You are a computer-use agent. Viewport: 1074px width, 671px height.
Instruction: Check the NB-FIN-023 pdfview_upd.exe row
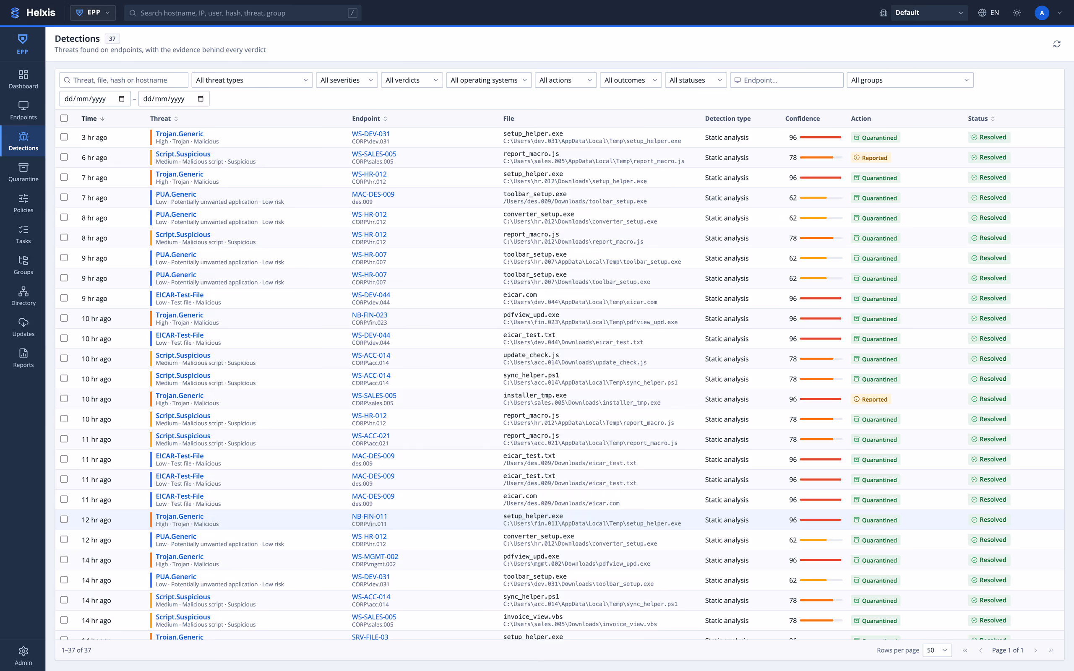coord(64,318)
